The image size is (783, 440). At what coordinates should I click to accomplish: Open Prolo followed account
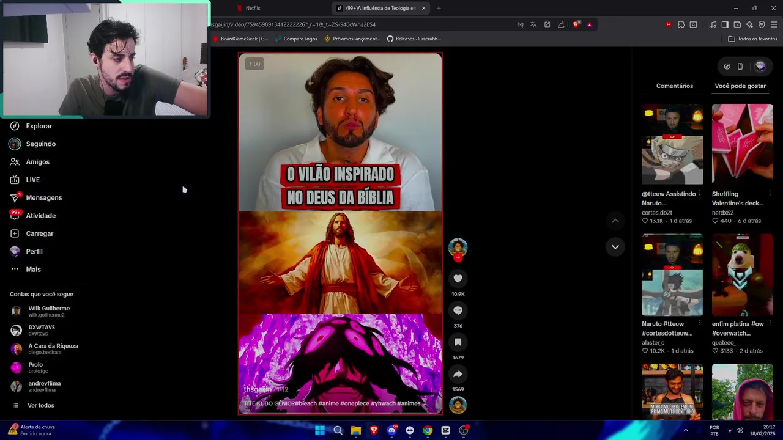pos(30,367)
